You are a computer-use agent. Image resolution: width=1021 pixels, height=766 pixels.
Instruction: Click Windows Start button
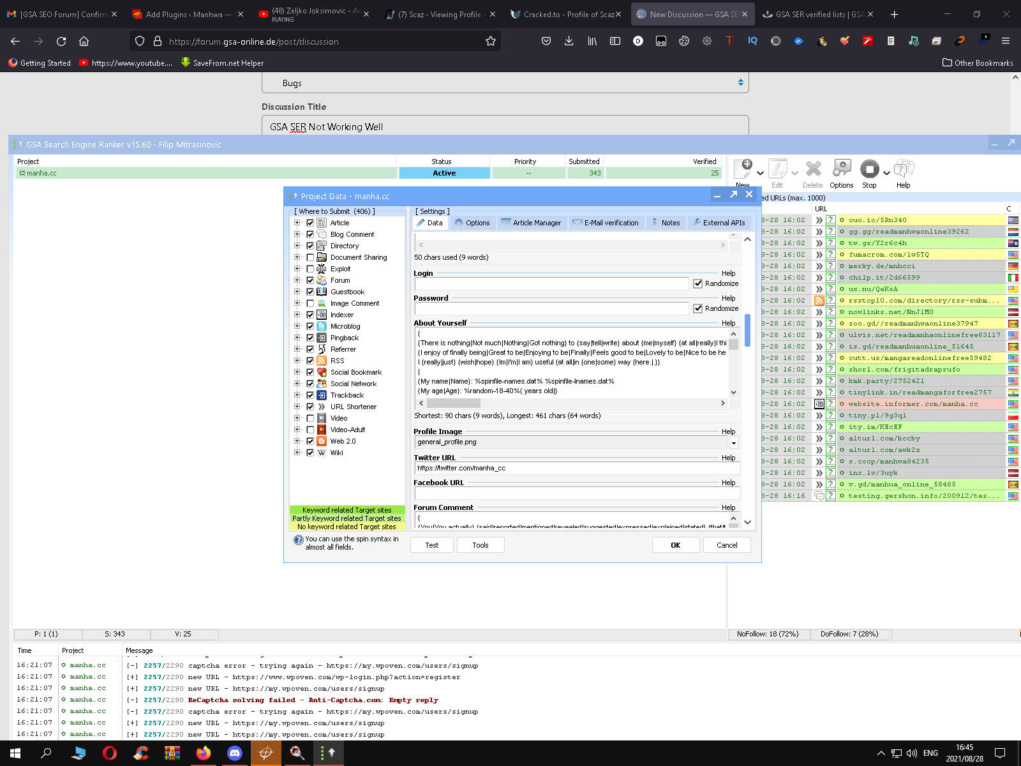click(x=15, y=753)
